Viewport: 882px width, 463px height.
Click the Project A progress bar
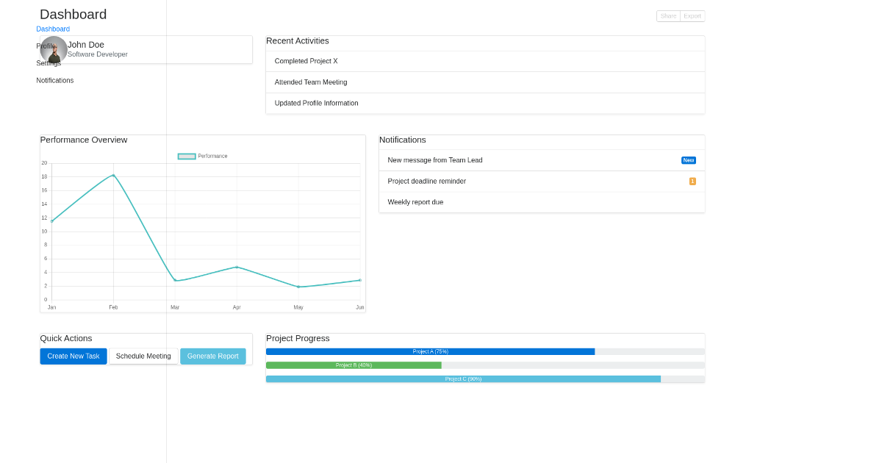(430, 351)
